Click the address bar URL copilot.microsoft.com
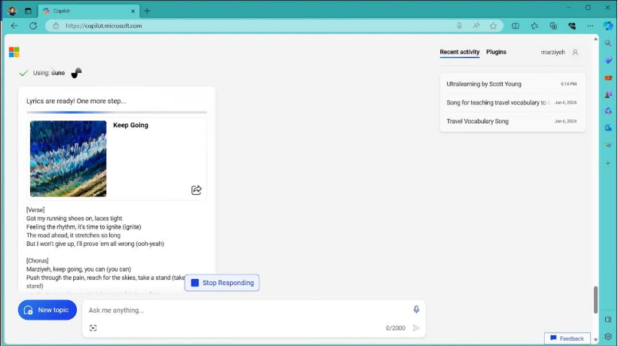This screenshot has height=346, width=618. click(104, 26)
